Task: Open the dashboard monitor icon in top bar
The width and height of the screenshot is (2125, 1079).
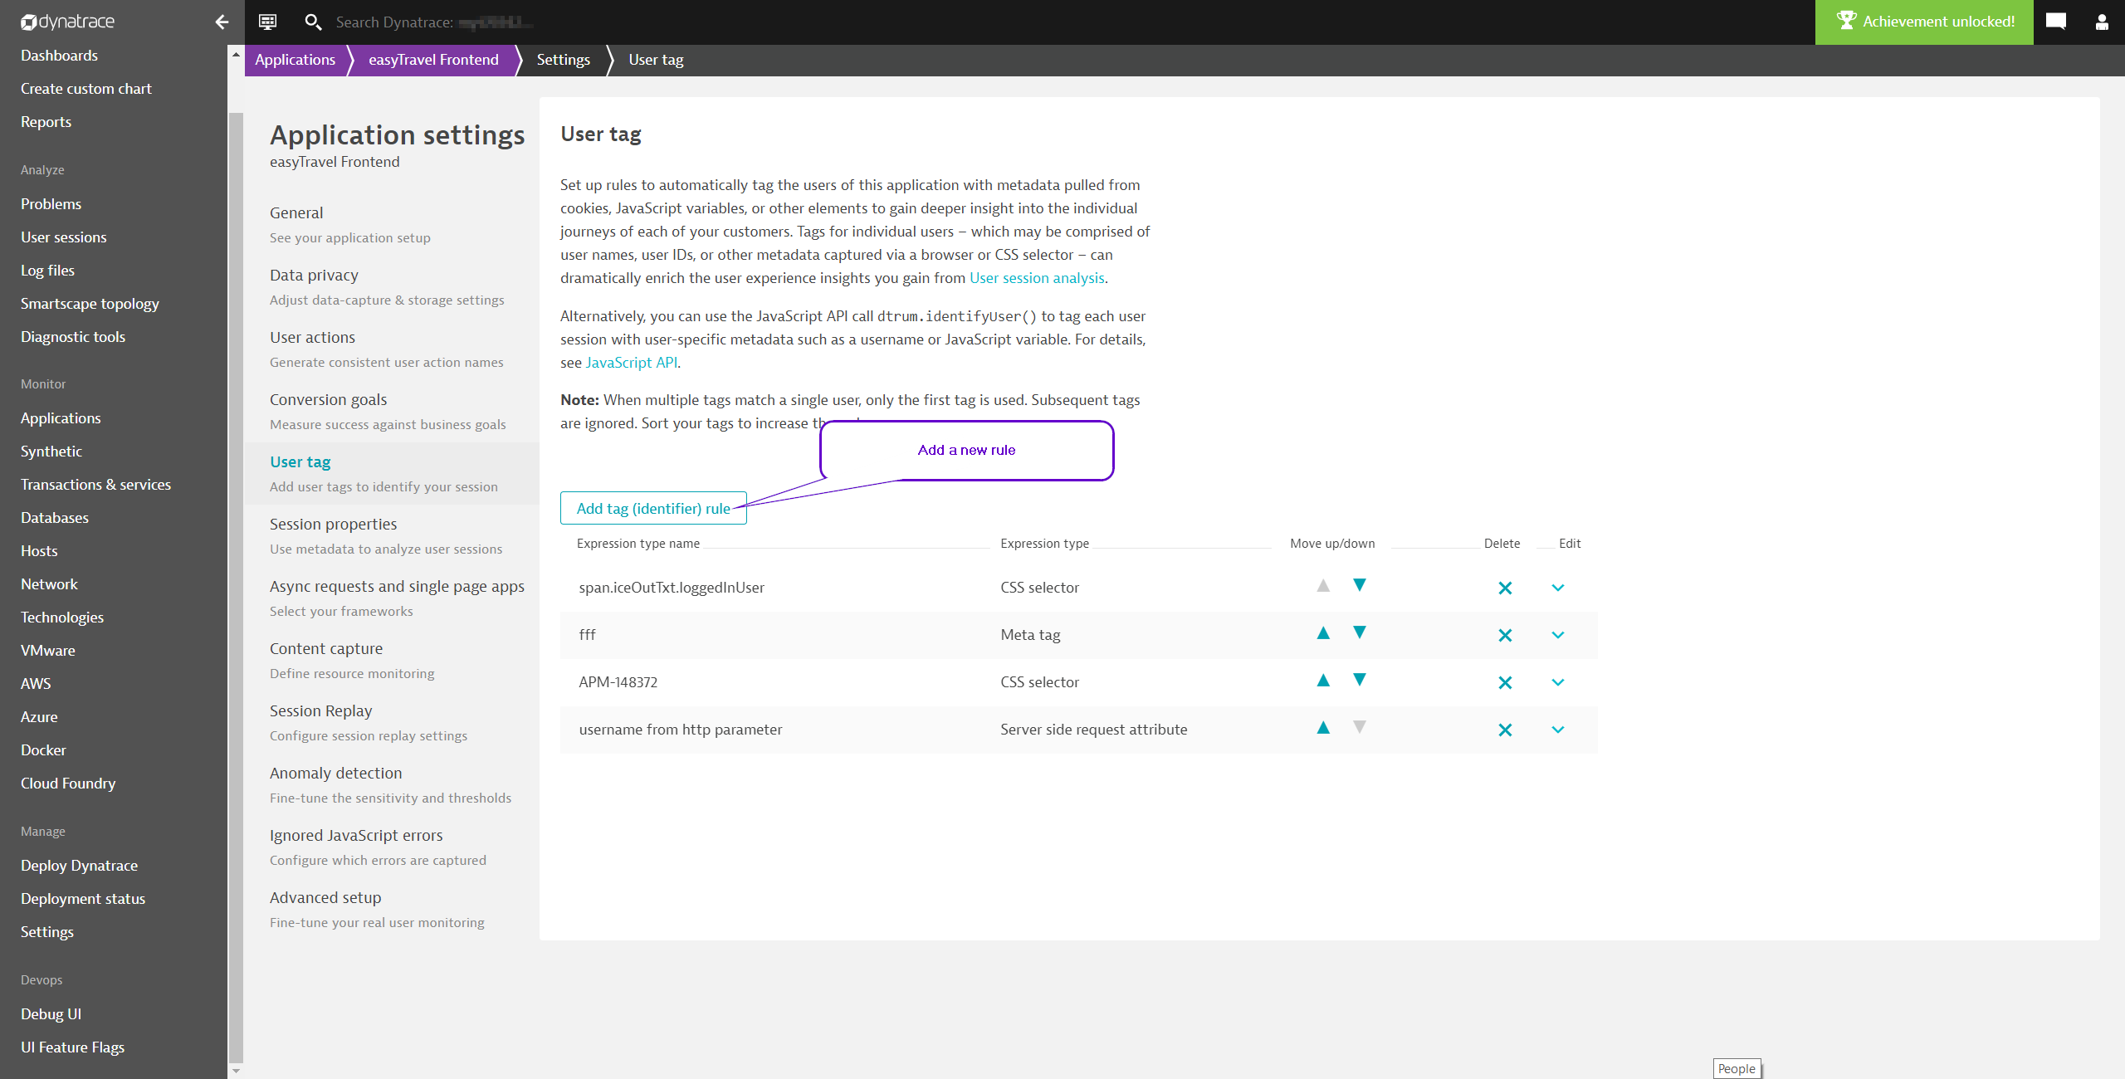Action: [x=267, y=22]
